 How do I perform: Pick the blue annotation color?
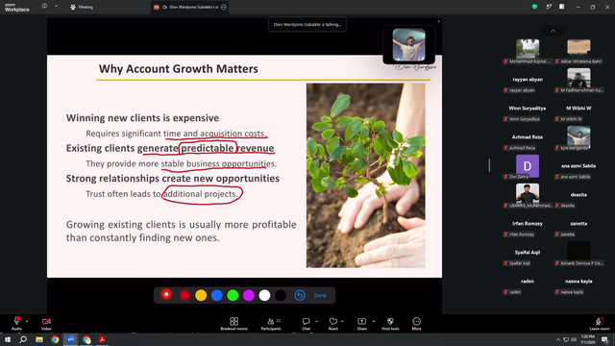(217, 295)
